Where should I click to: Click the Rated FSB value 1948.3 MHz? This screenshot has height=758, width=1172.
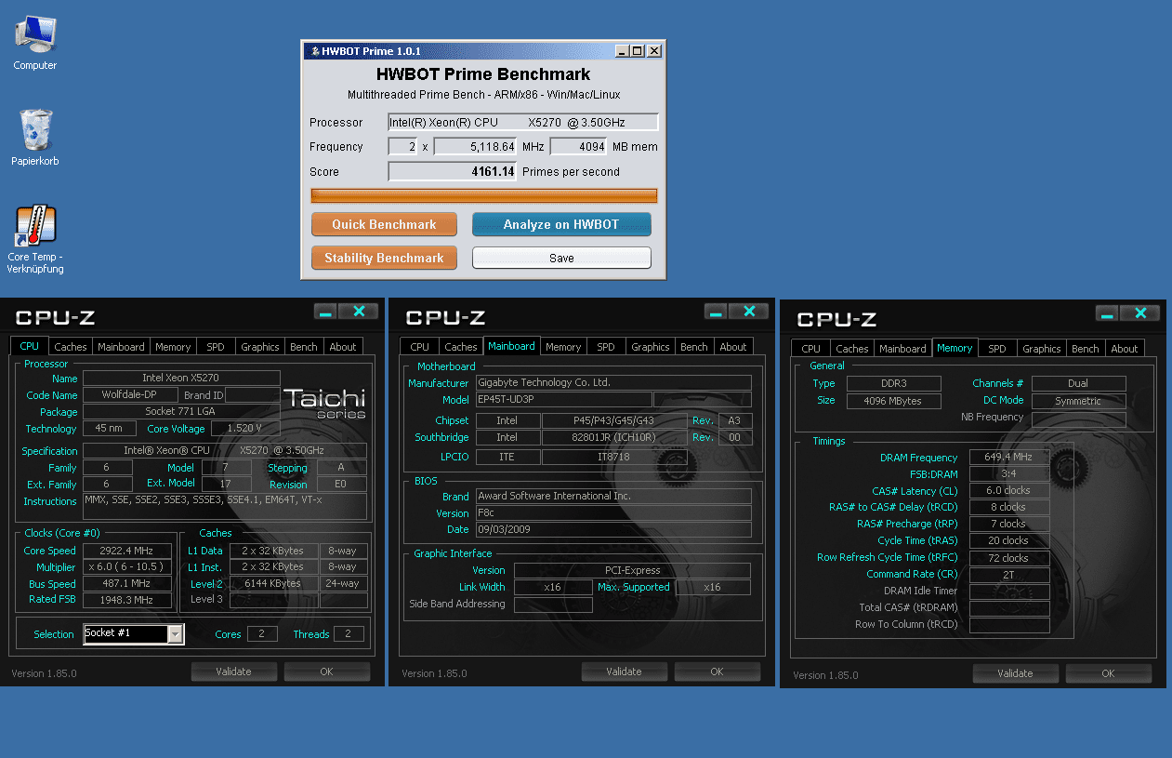point(127,601)
